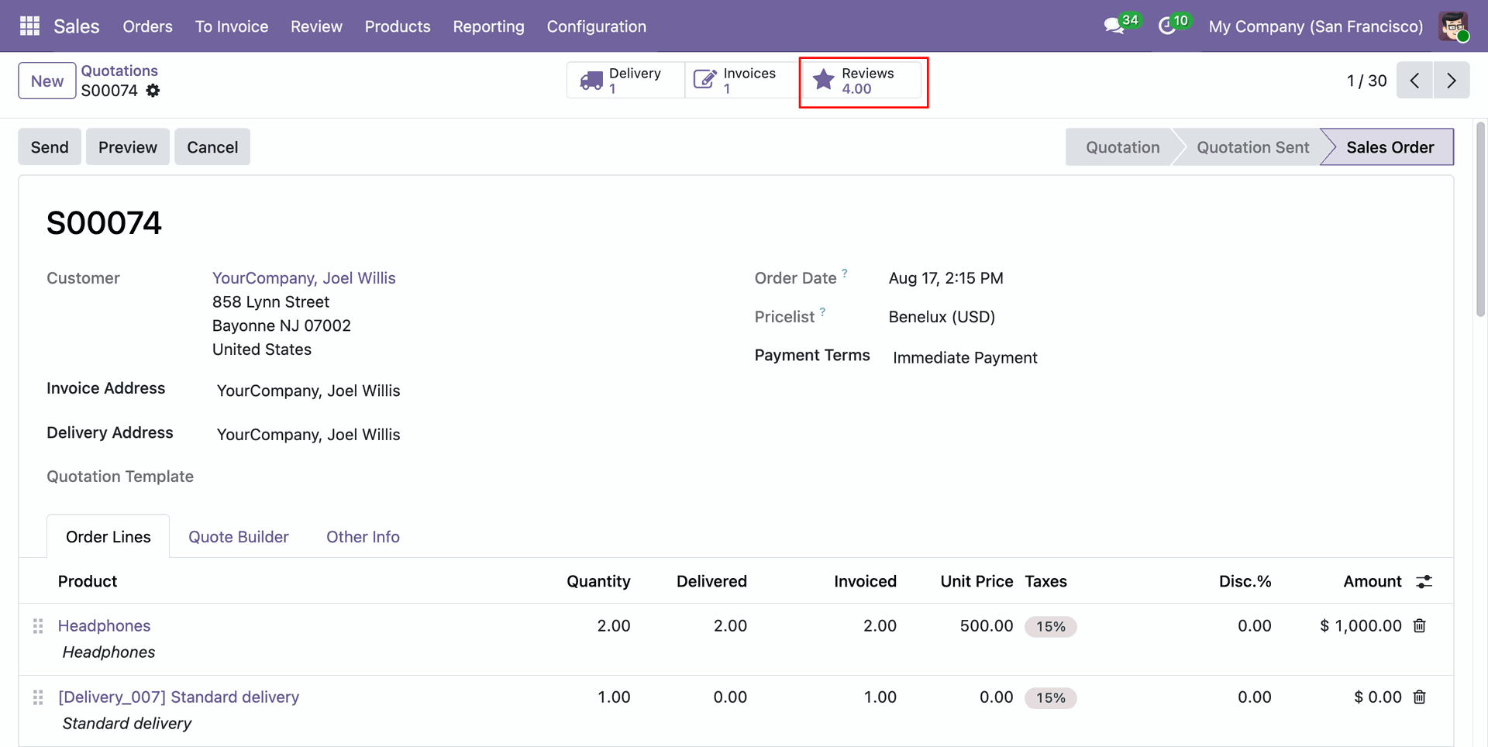Viewport: 1488px width, 747px height.
Task: Click the Standard delivery description text
Action: (x=127, y=724)
